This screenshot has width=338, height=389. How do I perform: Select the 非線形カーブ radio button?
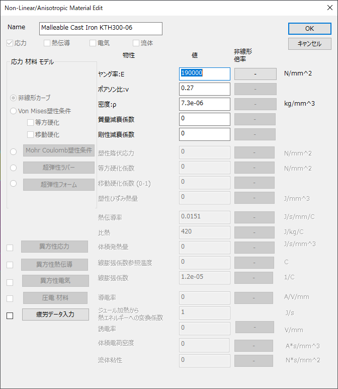(x=13, y=98)
